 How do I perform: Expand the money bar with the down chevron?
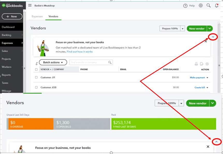coord(213,37)
